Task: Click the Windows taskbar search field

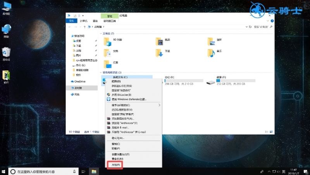Action: point(43,172)
